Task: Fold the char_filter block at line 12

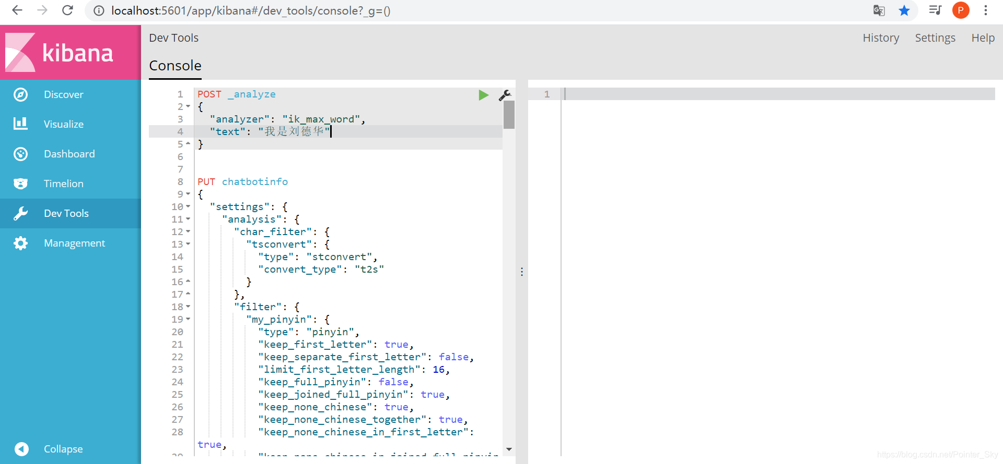Action: [x=188, y=231]
